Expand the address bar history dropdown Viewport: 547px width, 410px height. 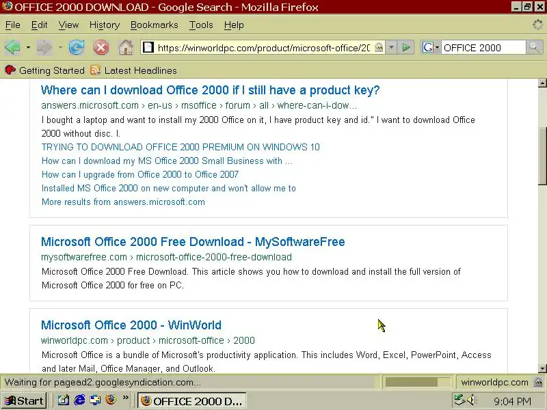391,47
